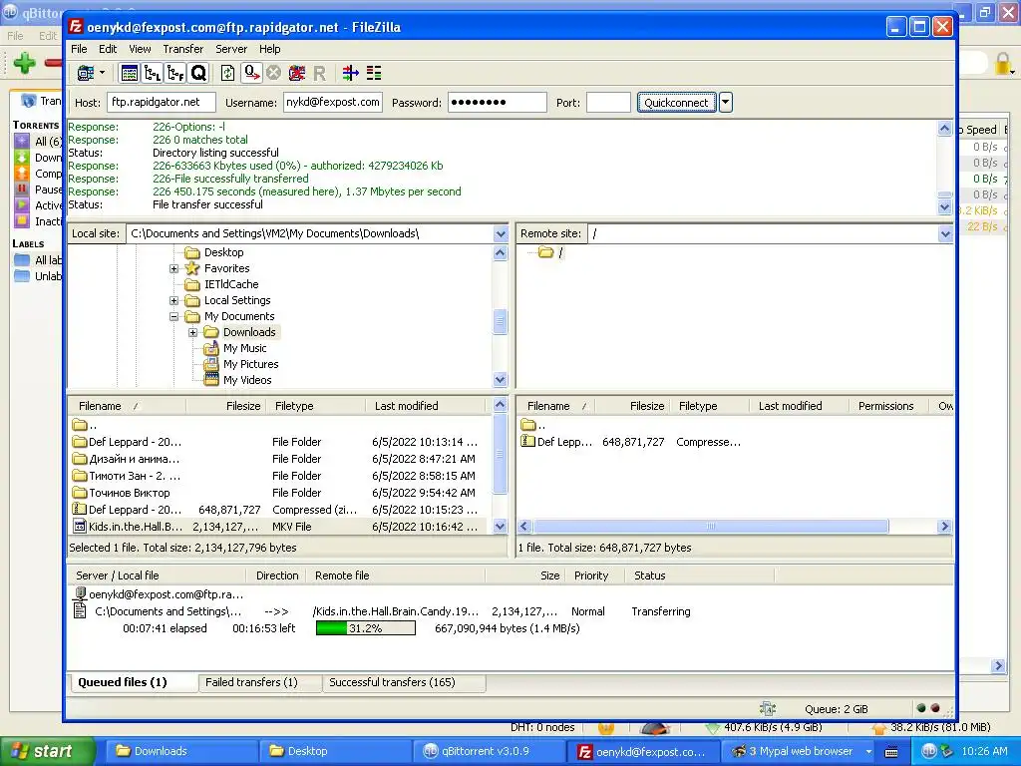Open the File menu in FileZilla
This screenshot has width=1021, height=766.
(79, 49)
